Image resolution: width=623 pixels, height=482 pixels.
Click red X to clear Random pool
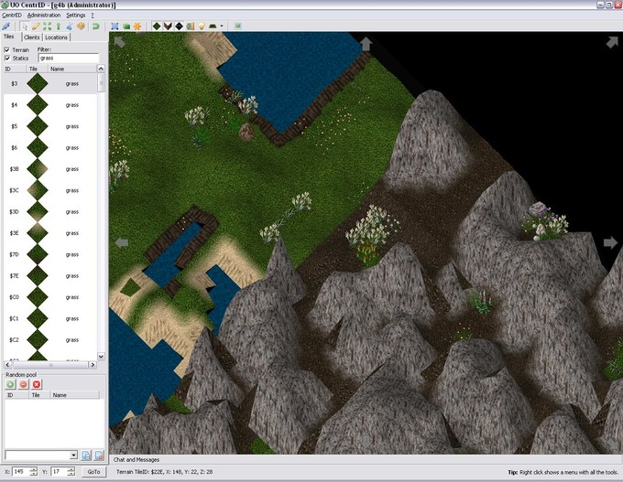[37, 385]
